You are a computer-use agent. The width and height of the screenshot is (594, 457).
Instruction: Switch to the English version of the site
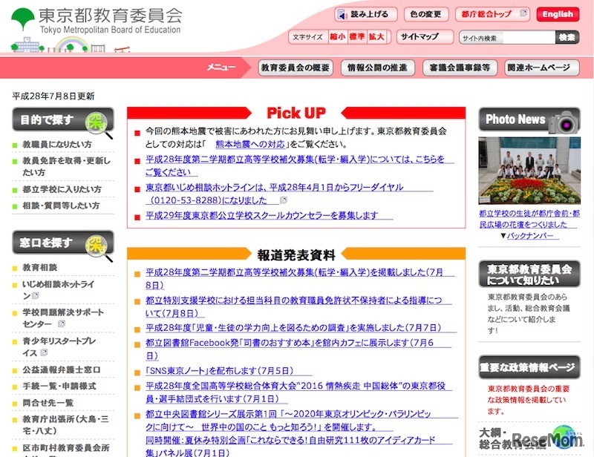pos(557,13)
